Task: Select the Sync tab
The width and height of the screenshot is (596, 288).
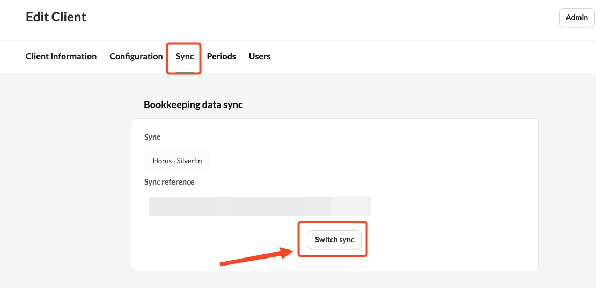Action: 185,56
